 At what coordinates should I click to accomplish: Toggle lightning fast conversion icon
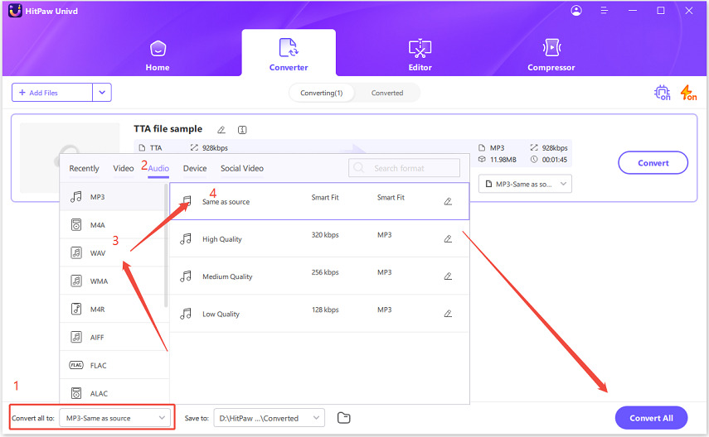(x=688, y=93)
